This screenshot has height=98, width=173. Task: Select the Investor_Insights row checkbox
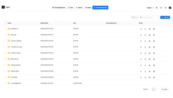[x=5, y=41]
